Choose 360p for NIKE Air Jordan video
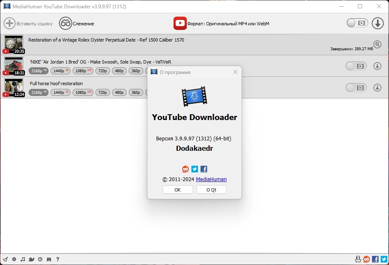389x265 pixels. 136,71
